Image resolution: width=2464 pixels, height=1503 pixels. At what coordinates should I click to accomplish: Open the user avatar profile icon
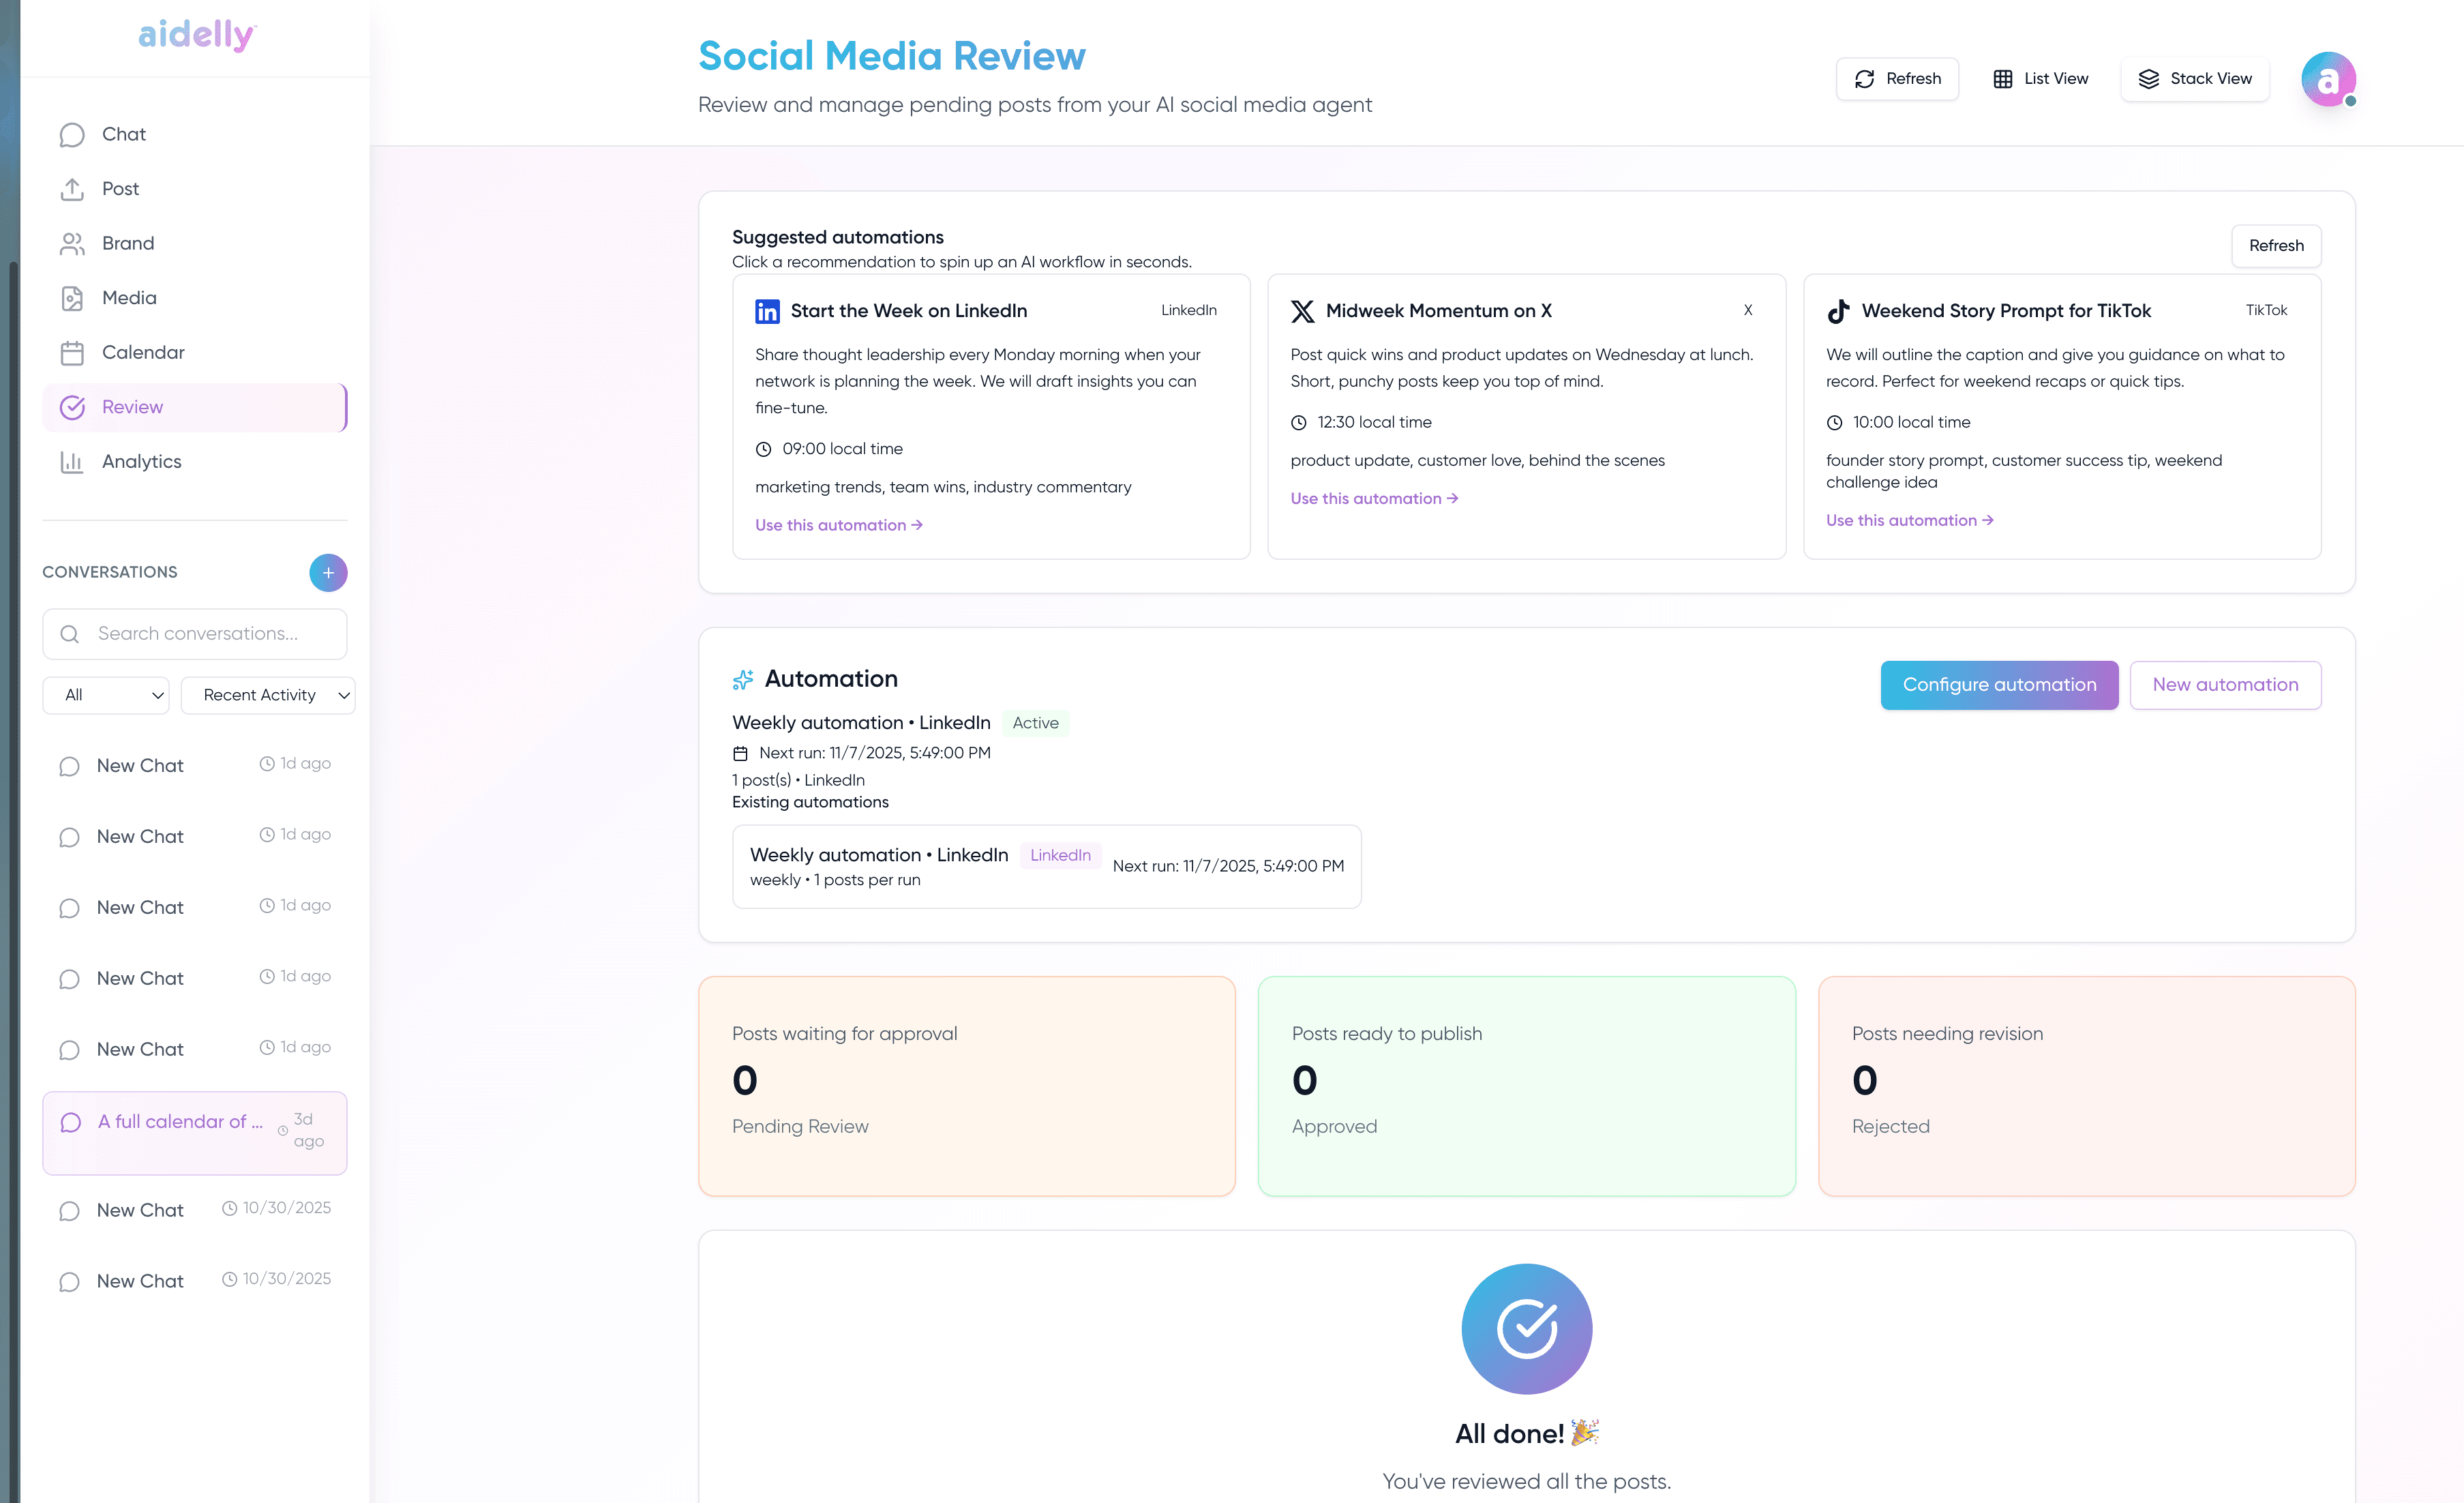(x=2328, y=79)
